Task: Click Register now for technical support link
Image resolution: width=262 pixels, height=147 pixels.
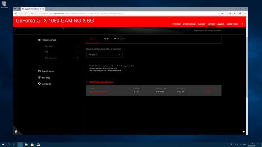Action: coord(208,31)
